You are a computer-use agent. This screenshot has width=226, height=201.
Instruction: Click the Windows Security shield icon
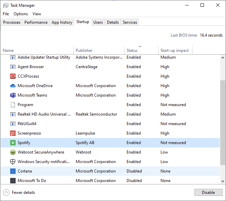pyautogui.click(x=13, y=162)
